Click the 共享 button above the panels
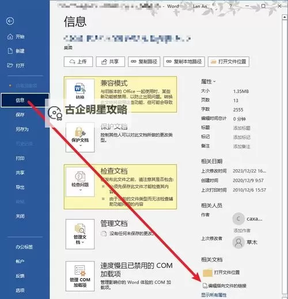 tap(111, 62)
